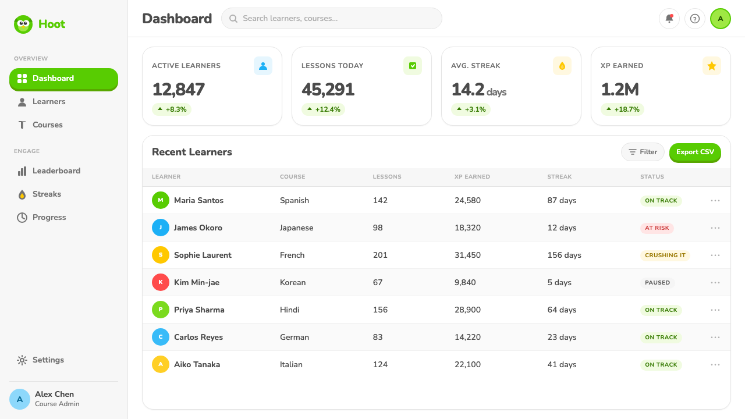Click the Maria Santos name
This screenshot has height=419, width=745.
(198, 200)
